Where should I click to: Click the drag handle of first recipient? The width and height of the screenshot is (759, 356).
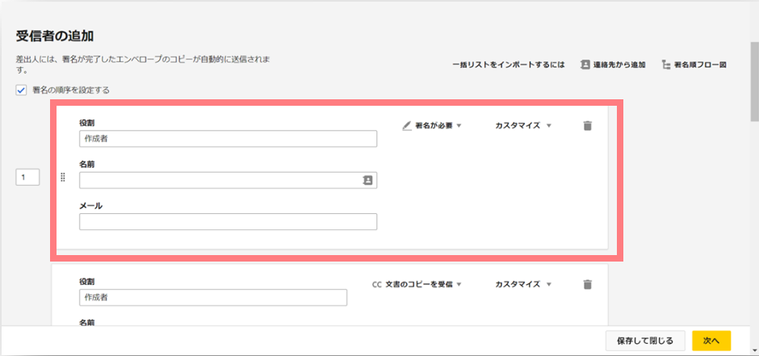[62, 178]
